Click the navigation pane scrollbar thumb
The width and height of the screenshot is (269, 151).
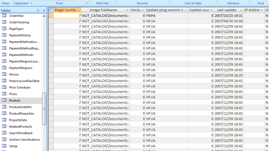point(44,109)
